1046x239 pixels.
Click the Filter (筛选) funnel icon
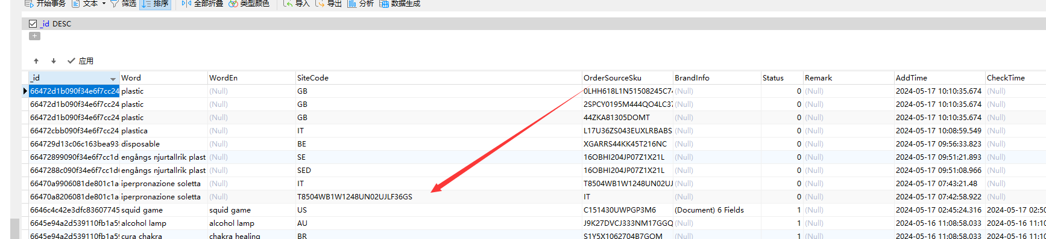114,4
